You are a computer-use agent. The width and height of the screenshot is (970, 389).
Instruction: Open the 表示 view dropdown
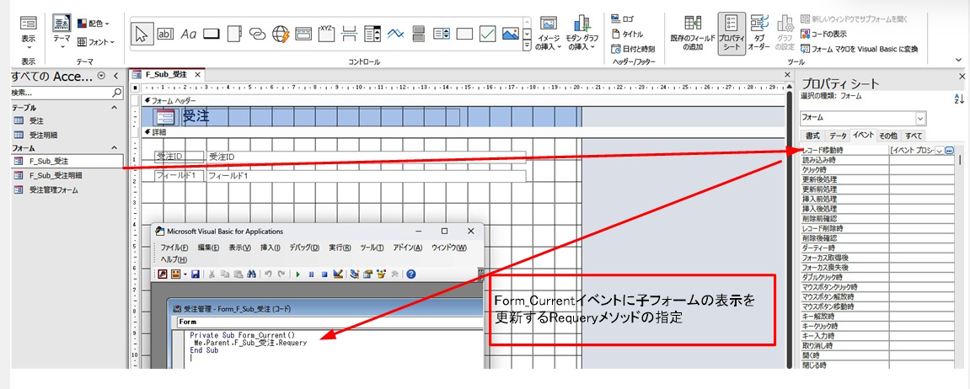29,35
